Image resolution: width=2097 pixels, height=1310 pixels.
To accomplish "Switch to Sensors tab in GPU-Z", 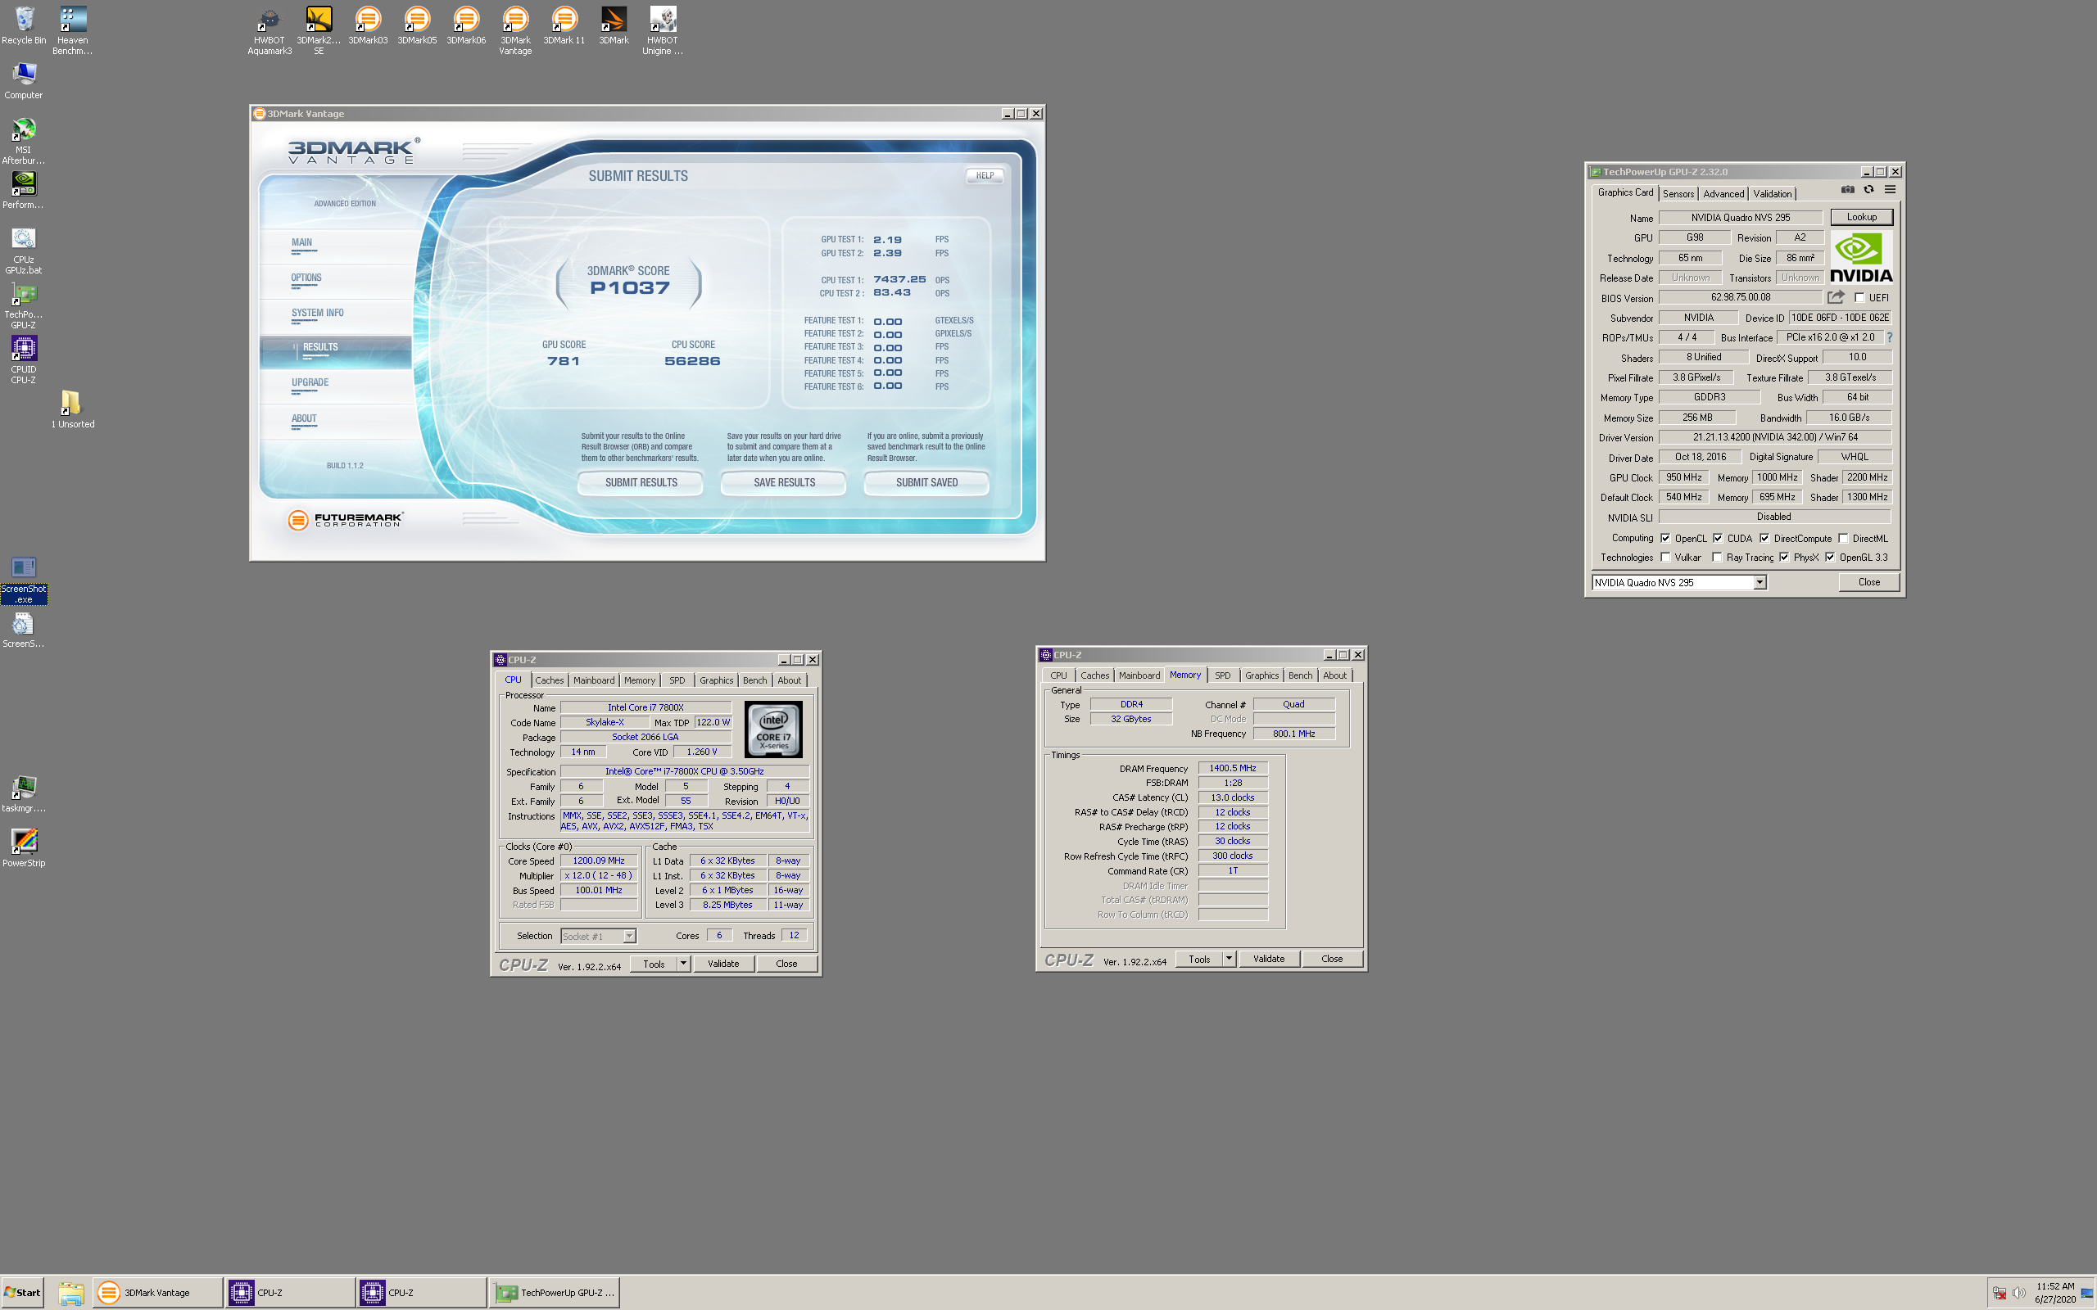I will (x=1678, y=194).
